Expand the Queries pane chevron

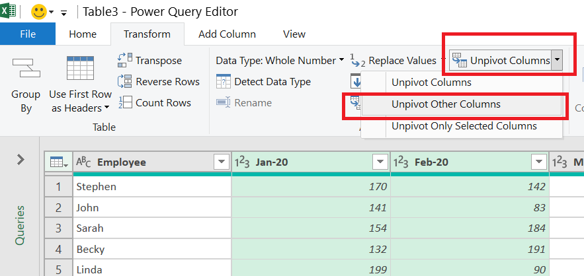pyautogui.click(x=21, y=159)
